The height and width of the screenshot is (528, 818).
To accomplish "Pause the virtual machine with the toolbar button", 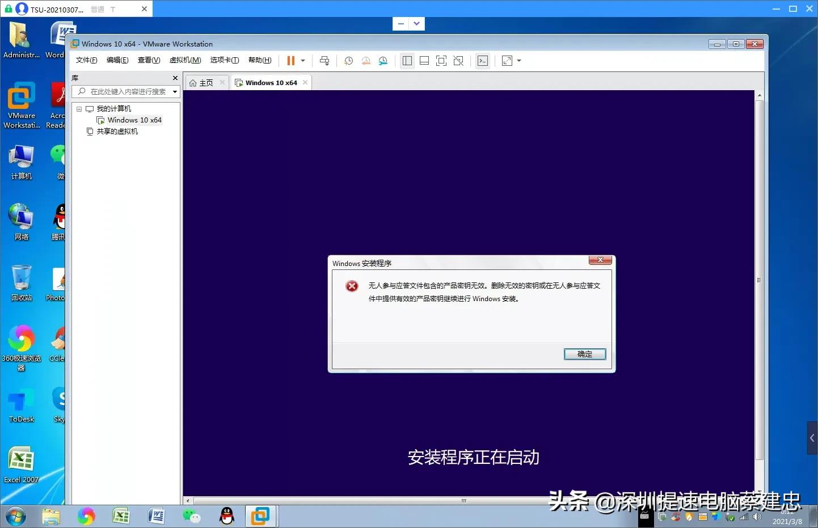I will 291,61.
